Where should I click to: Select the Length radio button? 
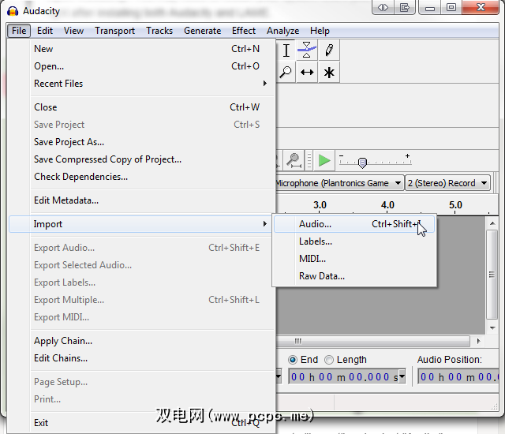(329, 360)
